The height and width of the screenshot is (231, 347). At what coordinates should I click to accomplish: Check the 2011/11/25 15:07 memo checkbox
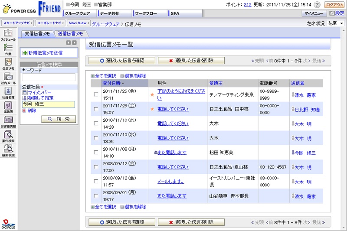(x=96, y=109)
